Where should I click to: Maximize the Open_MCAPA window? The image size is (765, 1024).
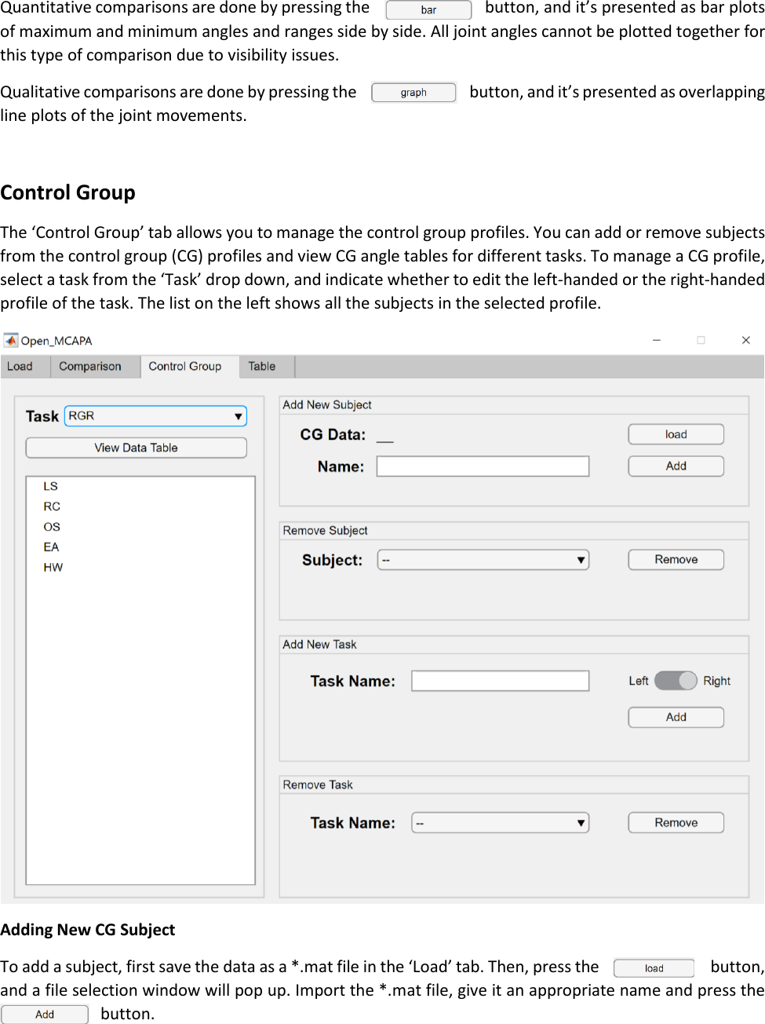[701, 340]
